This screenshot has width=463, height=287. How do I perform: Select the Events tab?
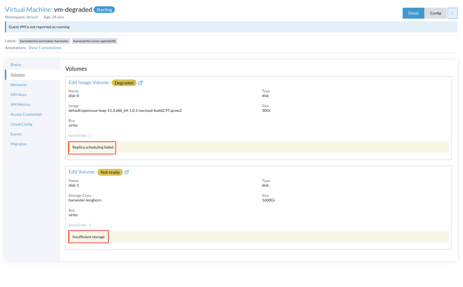[x=32, y=134]
